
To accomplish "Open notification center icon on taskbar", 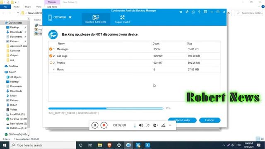I will tap(259, 145).
